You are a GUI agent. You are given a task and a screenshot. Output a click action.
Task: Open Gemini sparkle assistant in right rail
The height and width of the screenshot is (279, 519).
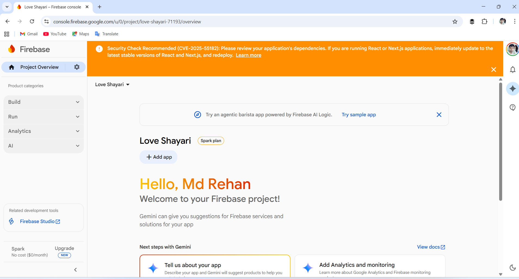[512, 89]
